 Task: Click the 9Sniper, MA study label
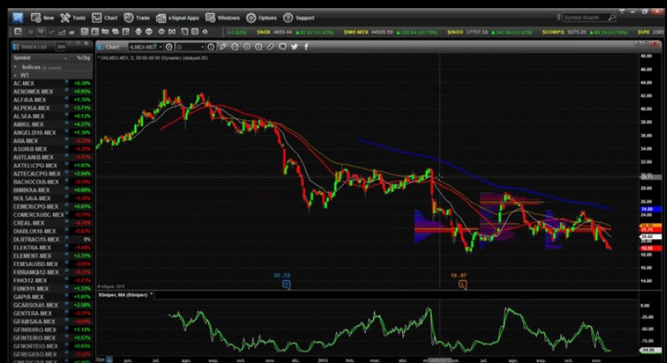(x=123, y=295)
